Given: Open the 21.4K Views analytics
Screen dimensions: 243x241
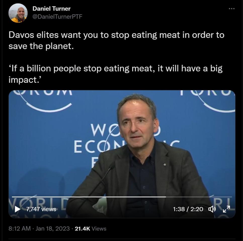Looking at the screenshot, I should [x=91, y=229].
